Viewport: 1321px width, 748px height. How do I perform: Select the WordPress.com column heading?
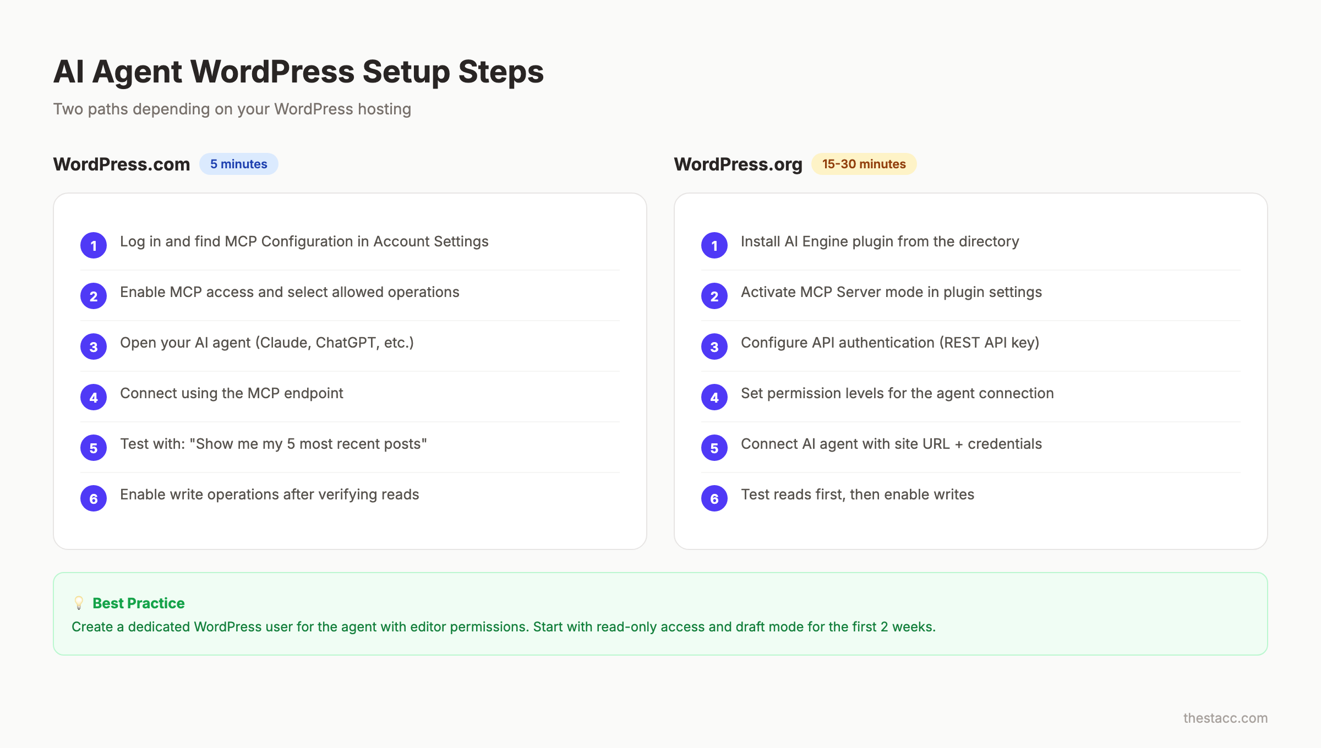click(x=122, y=163)
